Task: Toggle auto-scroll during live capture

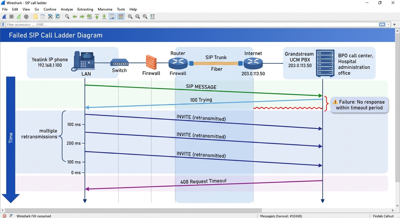Action: tap(112, 17)
